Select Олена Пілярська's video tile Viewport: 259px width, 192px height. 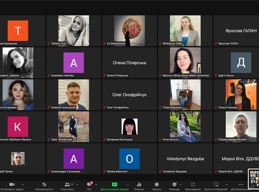pyautogui.click(x=129, y=63)
